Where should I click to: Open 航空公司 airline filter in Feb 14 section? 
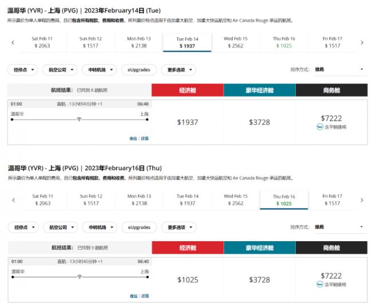tap(60, 70)
